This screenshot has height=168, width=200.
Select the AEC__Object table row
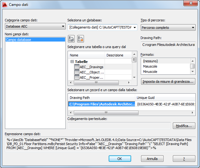pyautogui.click(x=100, y=72)
